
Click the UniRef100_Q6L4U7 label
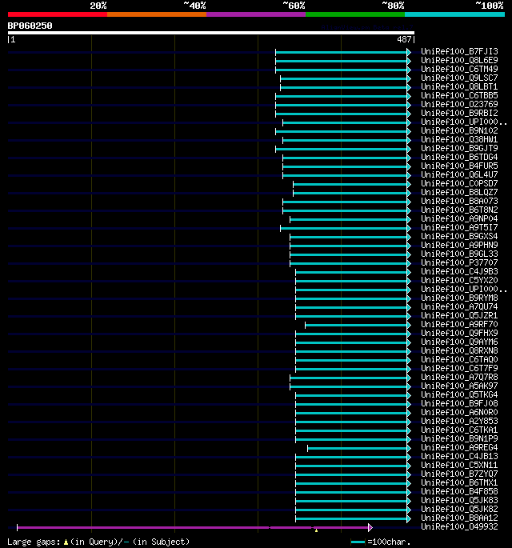[x=459, y=174]
